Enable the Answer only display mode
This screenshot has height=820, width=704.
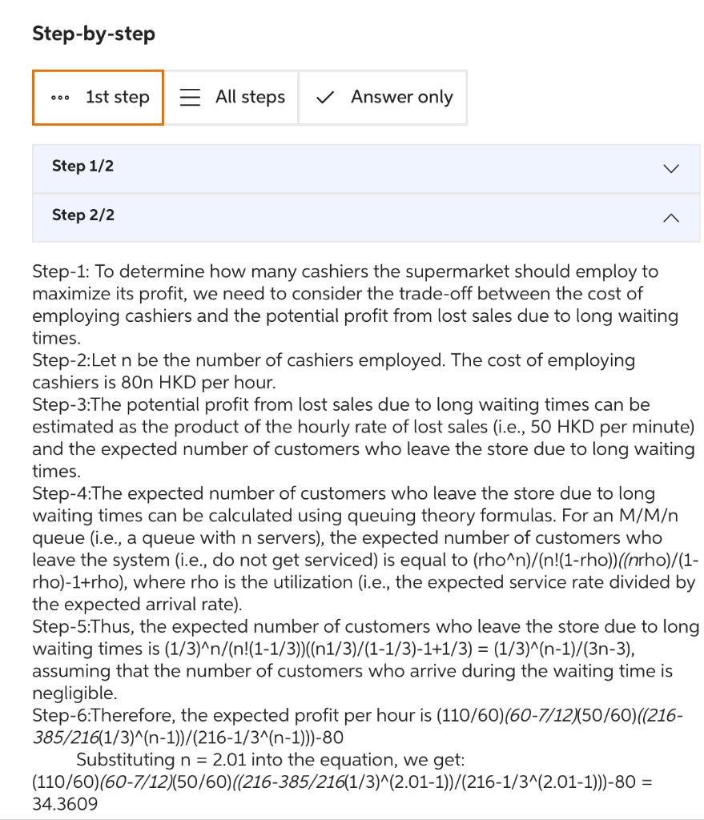click(382, 97)
